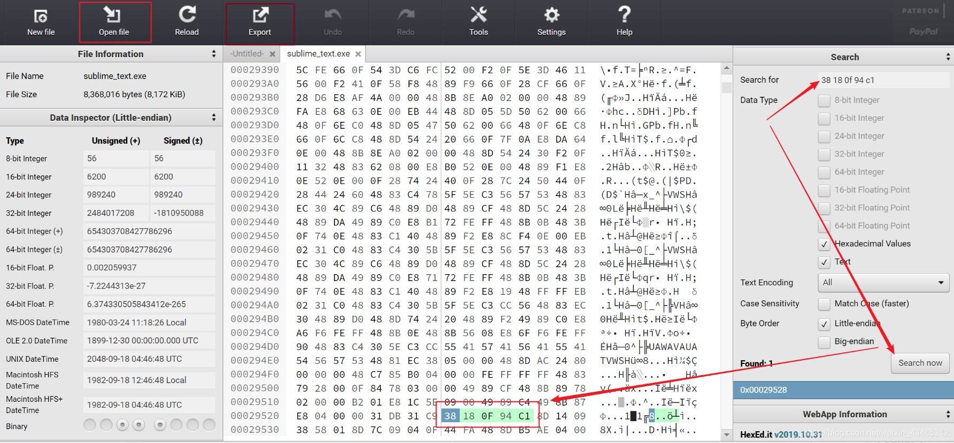Toggle the last Binary bit circle
Screen dimensions: 954x443
coord(209,425)
